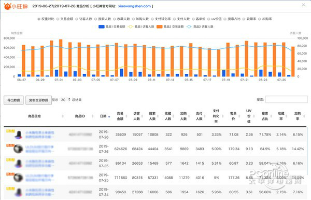The height and width of the screenshot is (200, 311).
Task: Focus the 搜索 search input field
Action: (287, 99)
